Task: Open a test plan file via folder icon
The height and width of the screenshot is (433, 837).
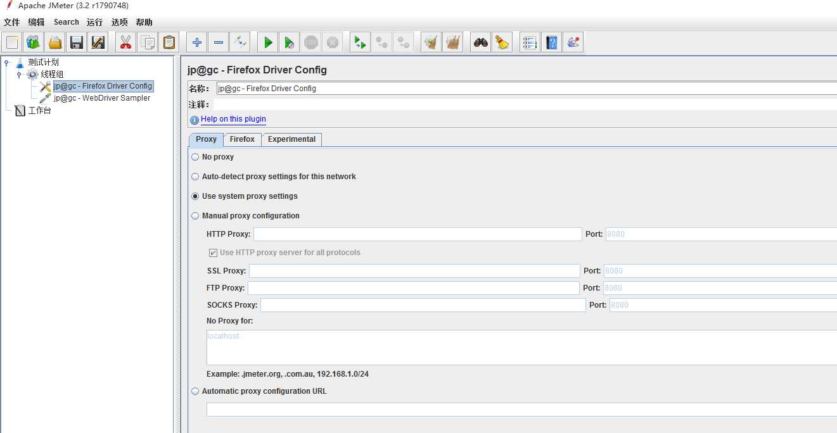Action: coord(55,42)
